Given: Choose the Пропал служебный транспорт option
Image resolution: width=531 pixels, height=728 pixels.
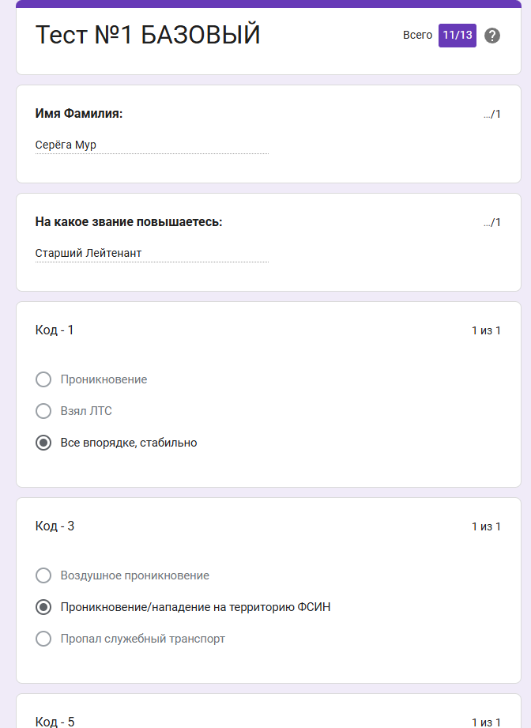Looking at the screenshot, I should coord(43,639).
